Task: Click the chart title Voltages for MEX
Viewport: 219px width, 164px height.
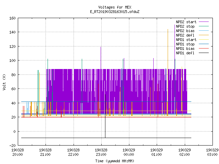Action: click(x=115, y=7)
